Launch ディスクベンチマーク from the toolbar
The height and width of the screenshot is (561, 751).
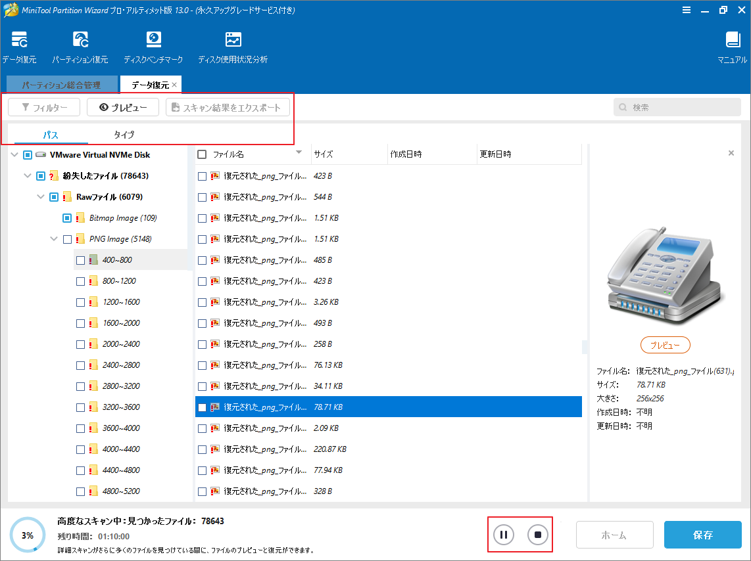[154, 45]
